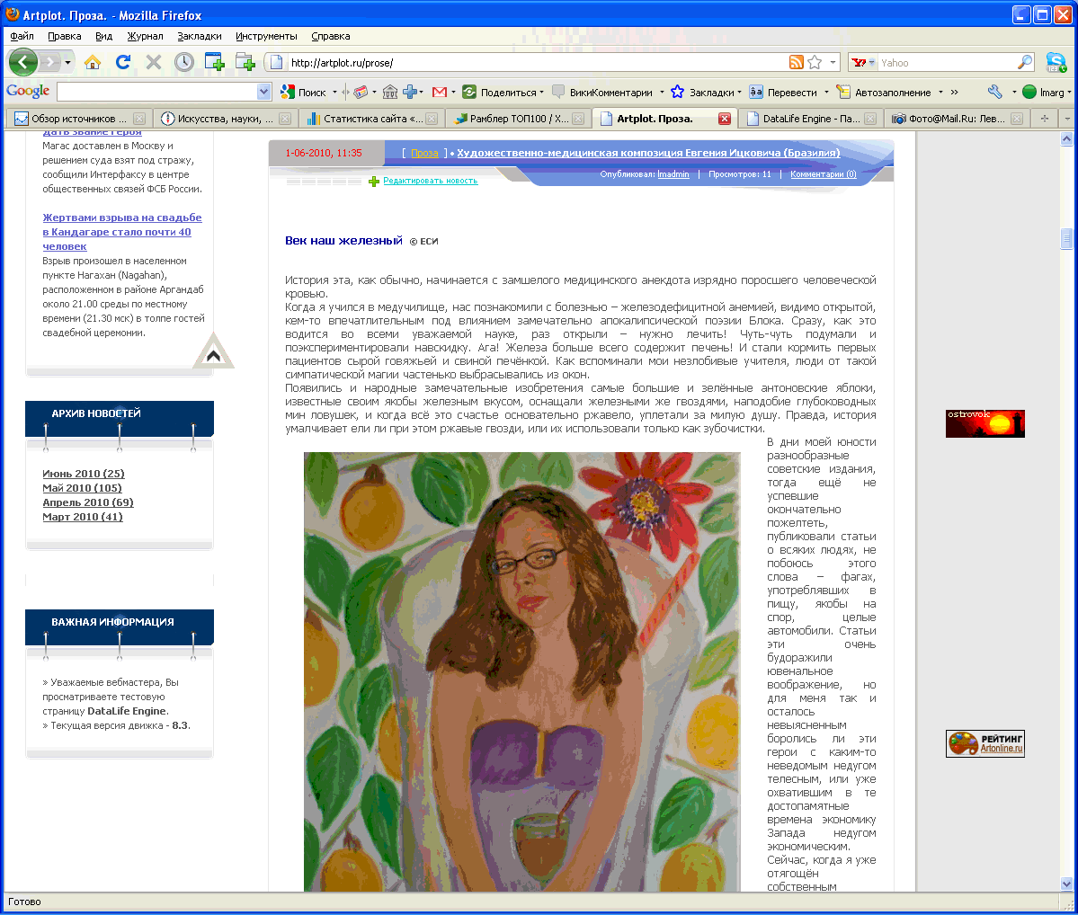Open the Справка menu

[331, 36]
